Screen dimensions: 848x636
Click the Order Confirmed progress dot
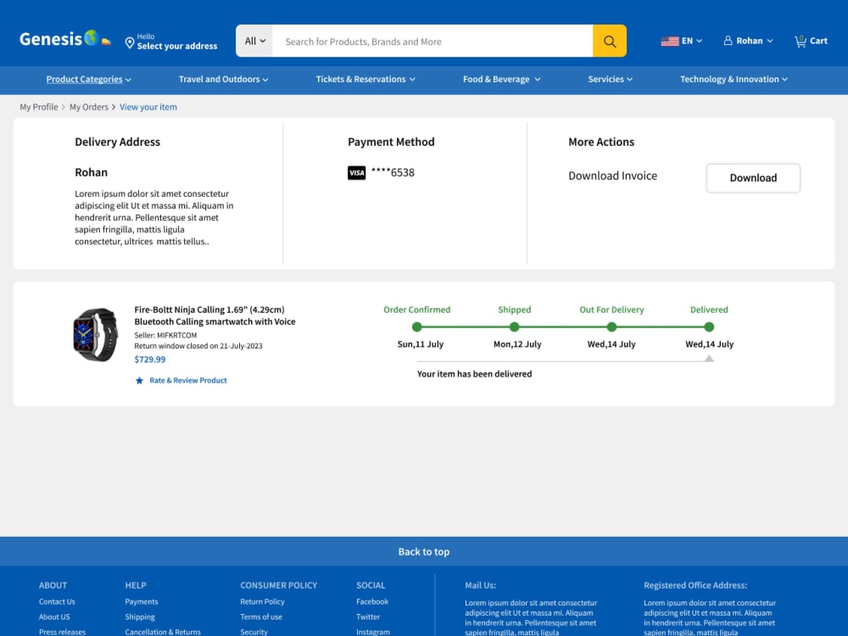(x=416, y=326)
